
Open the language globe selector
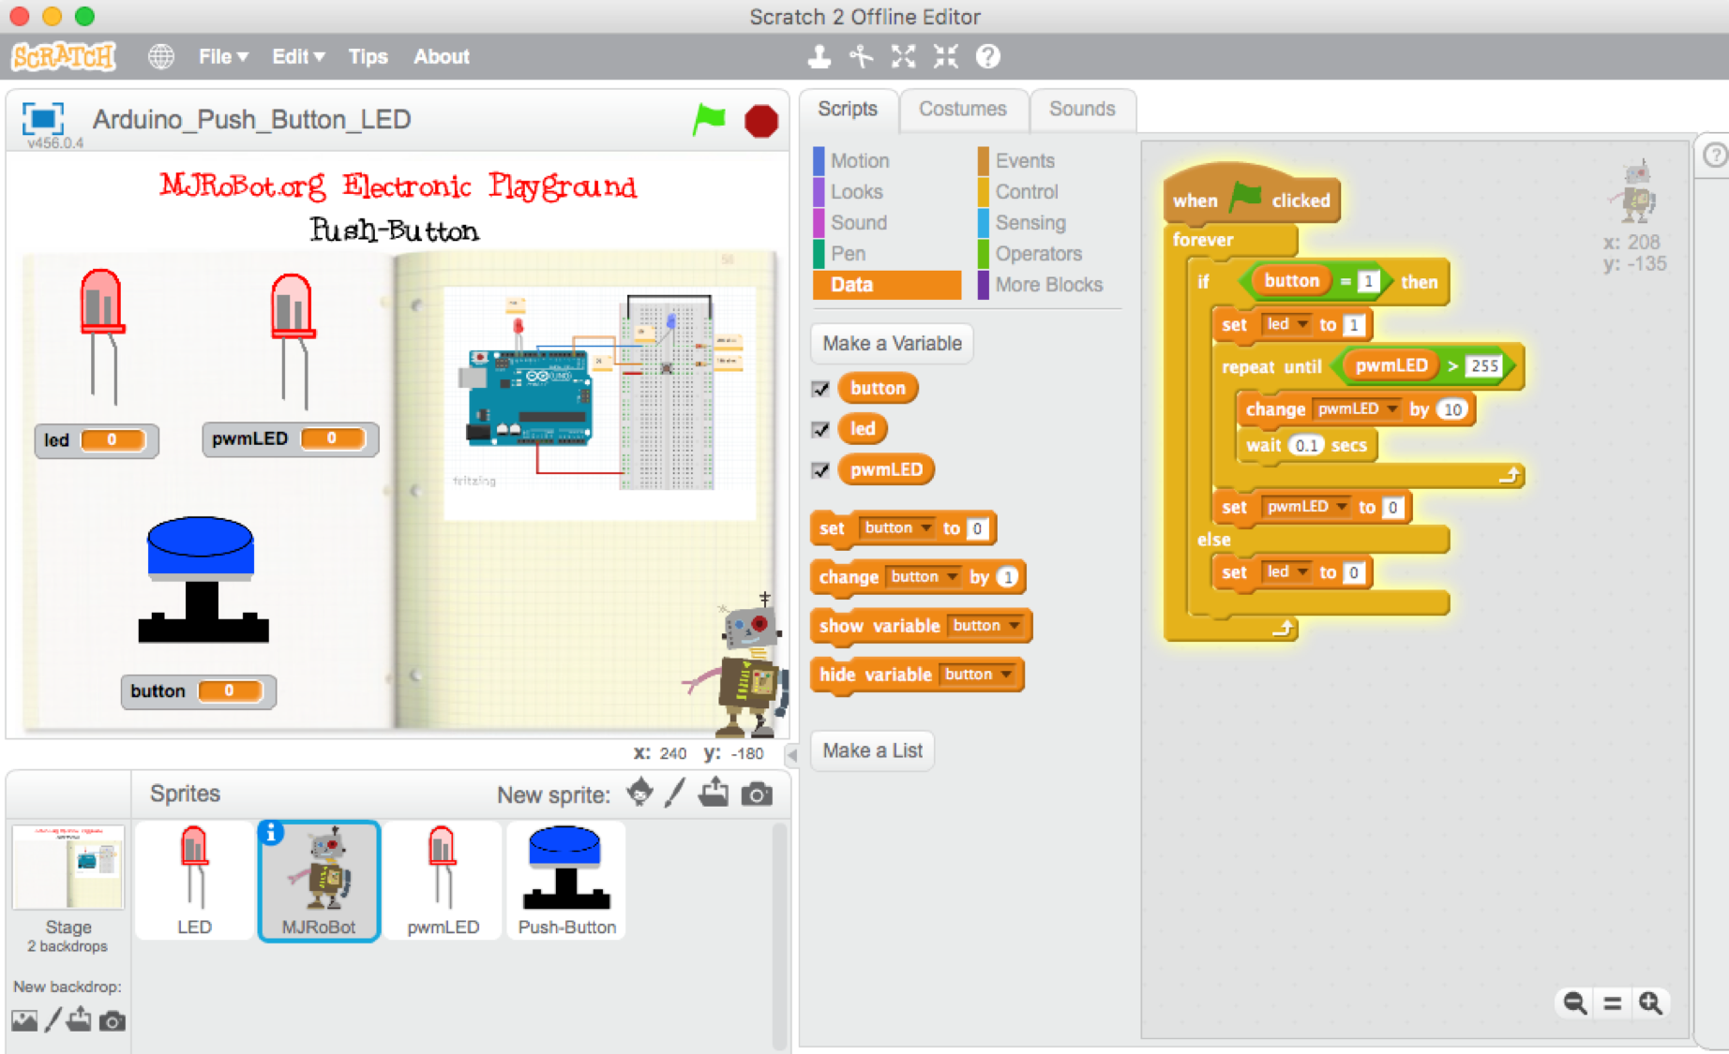click(160, 56)
